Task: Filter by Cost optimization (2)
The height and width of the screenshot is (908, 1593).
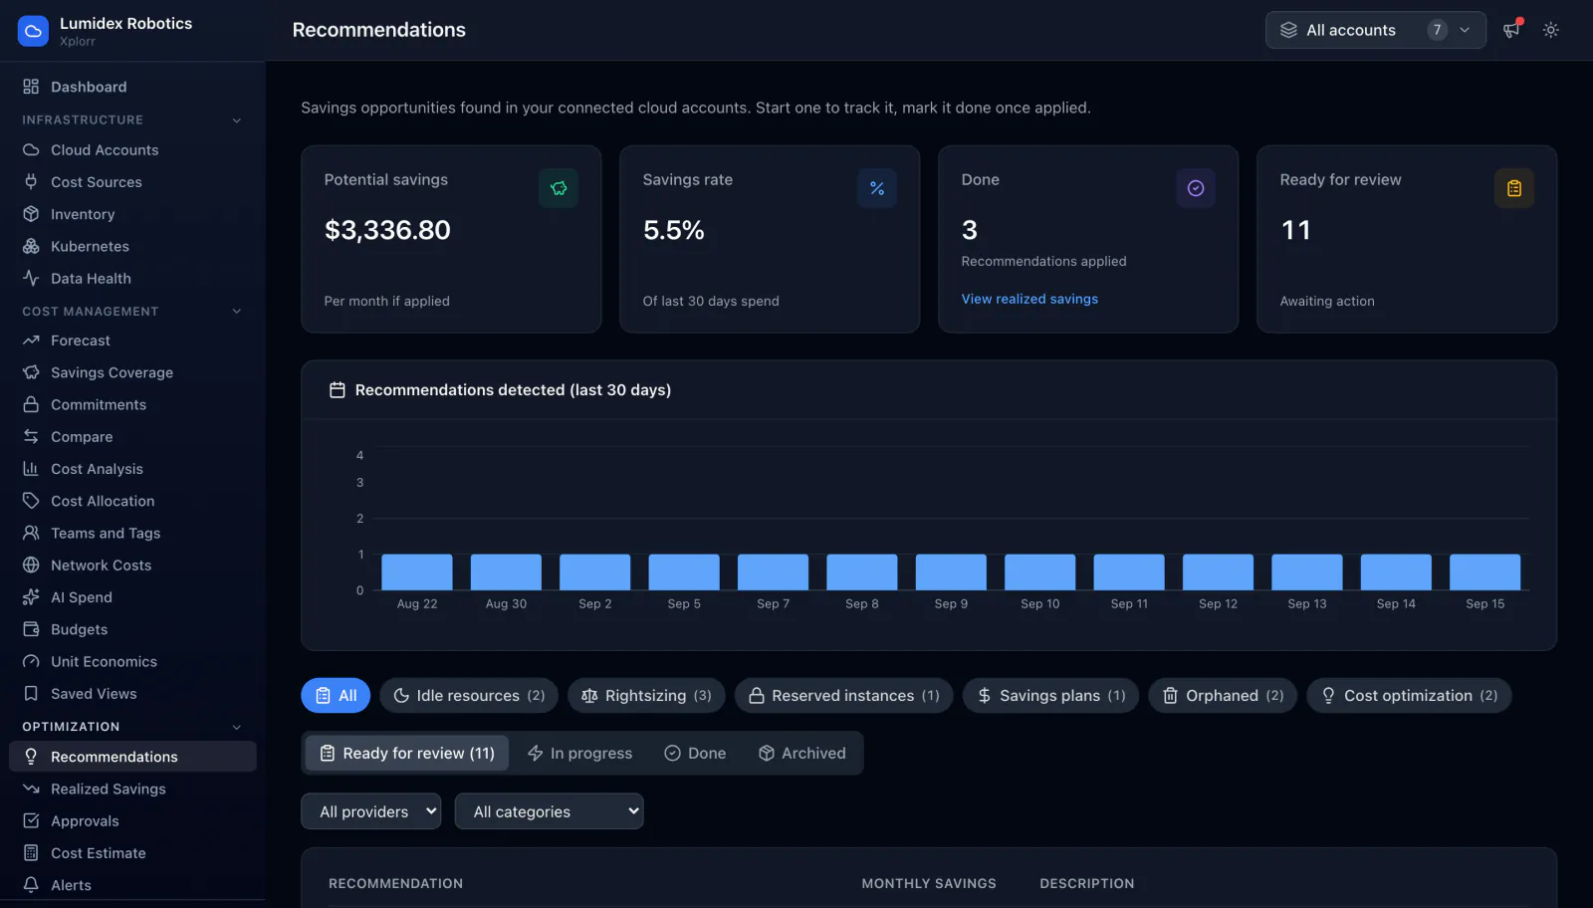Action: (x=1410, y=696)
